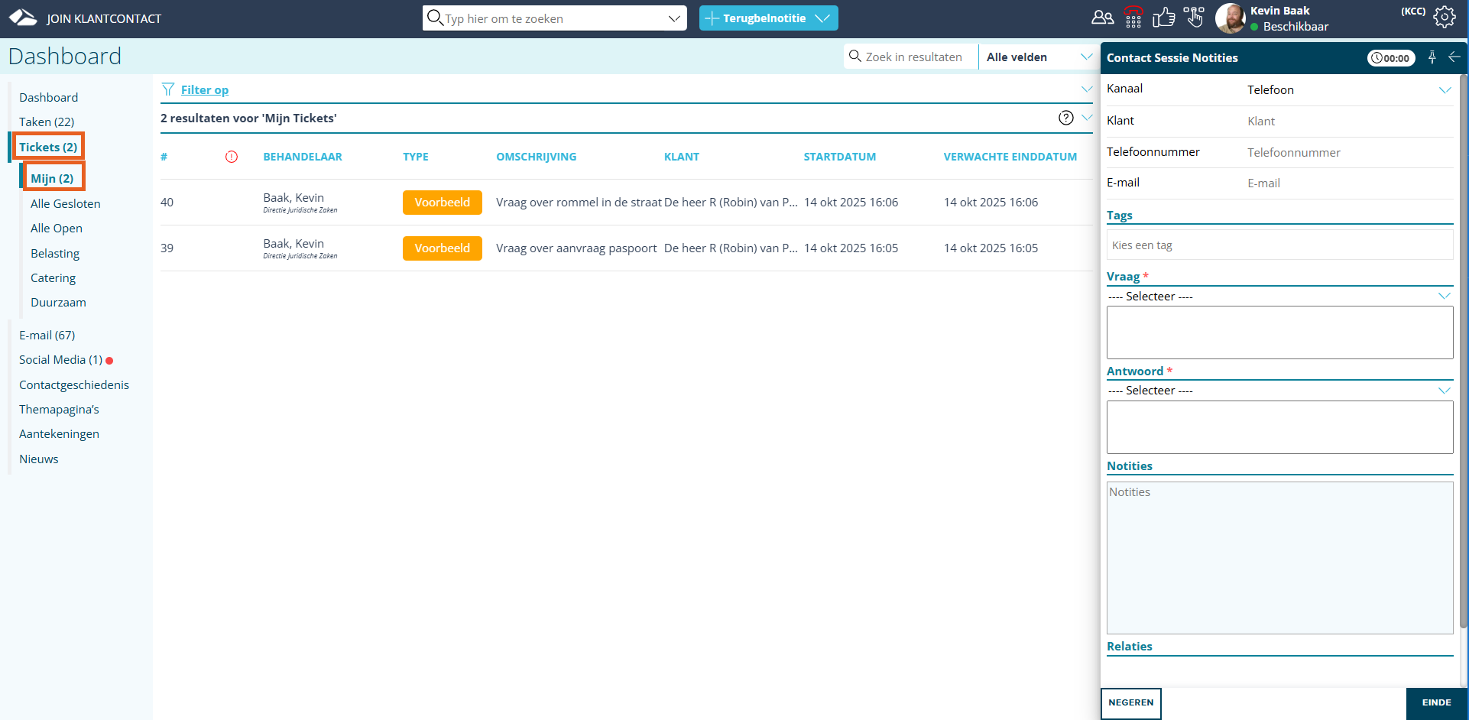The image size is (1469, 720).
Task: Collapse the session panel with the arrow icon
Action: (1454, 57)
